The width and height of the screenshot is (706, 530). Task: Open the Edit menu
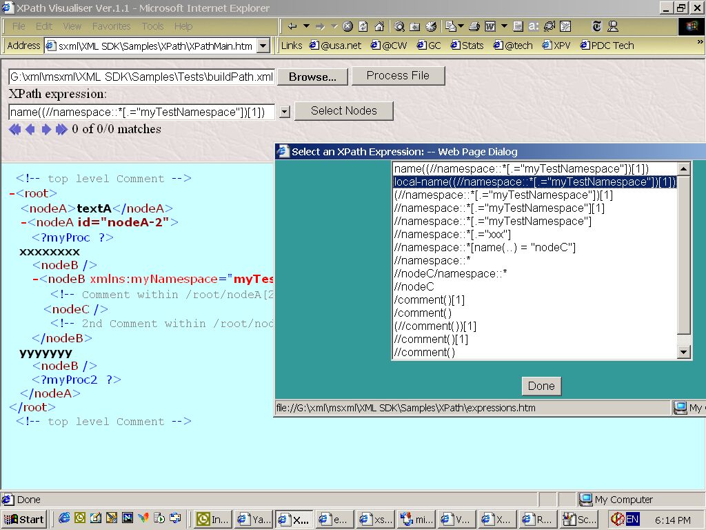click(x=43, y=26)
